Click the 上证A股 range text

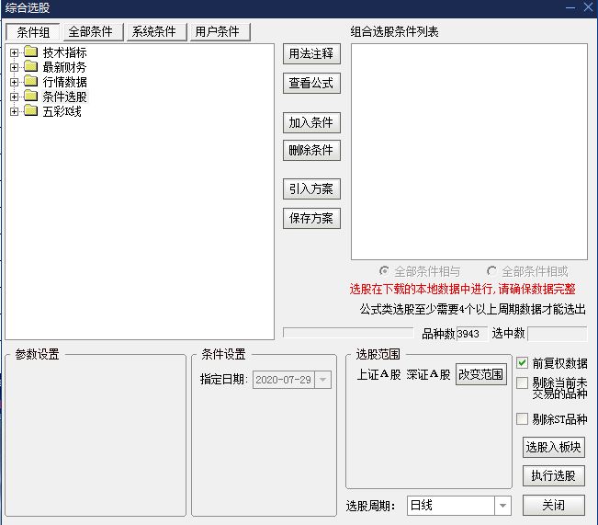pos(379,374)
